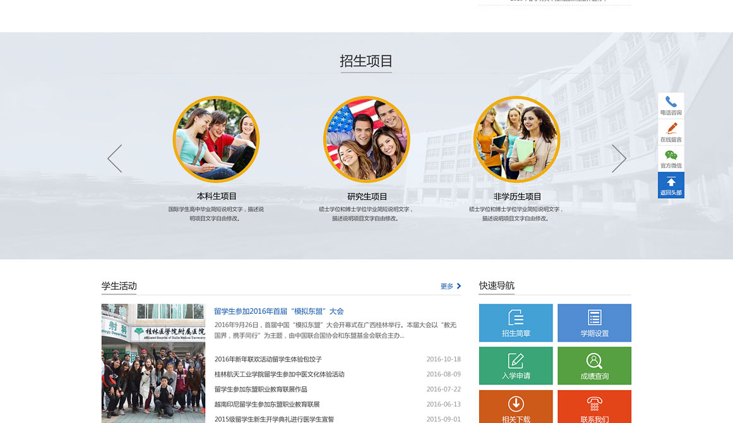
Task: Click the 学生活动 section heading
Action: (119, 285)
